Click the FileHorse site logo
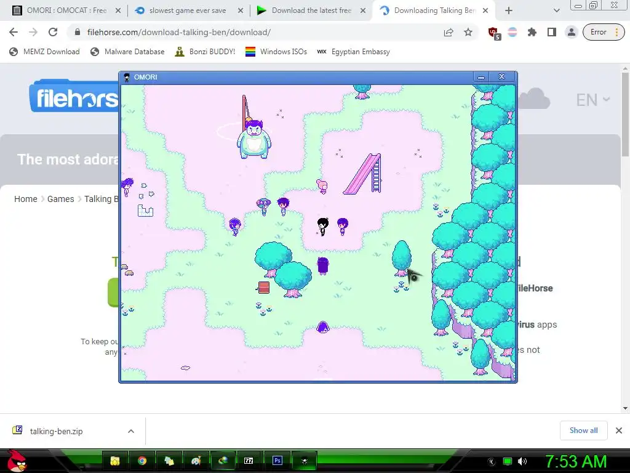 click(74, 97)
